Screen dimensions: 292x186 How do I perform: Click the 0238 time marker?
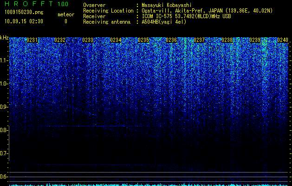[x=227, y=40]
